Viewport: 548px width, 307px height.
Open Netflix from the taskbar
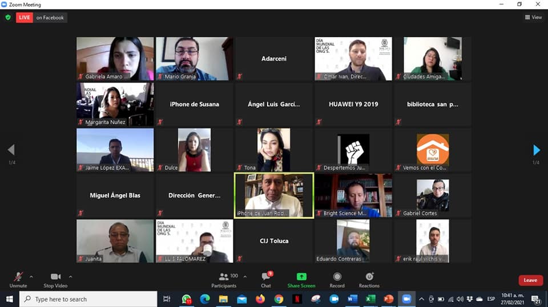click(297, 299)
